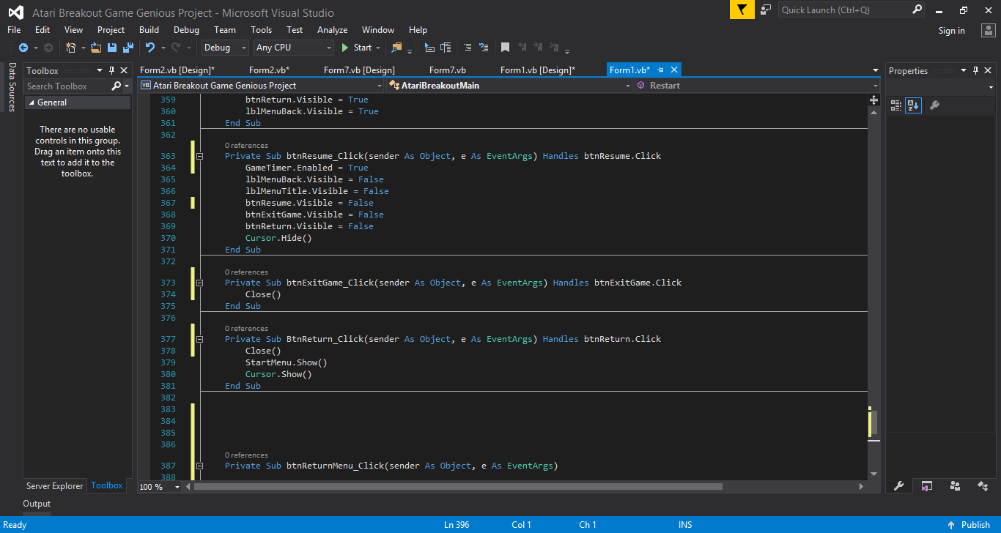This screenshot has width=1001, height=533.
Task: Switch to the Form7.vb tab
Action: tap(448, 70)
